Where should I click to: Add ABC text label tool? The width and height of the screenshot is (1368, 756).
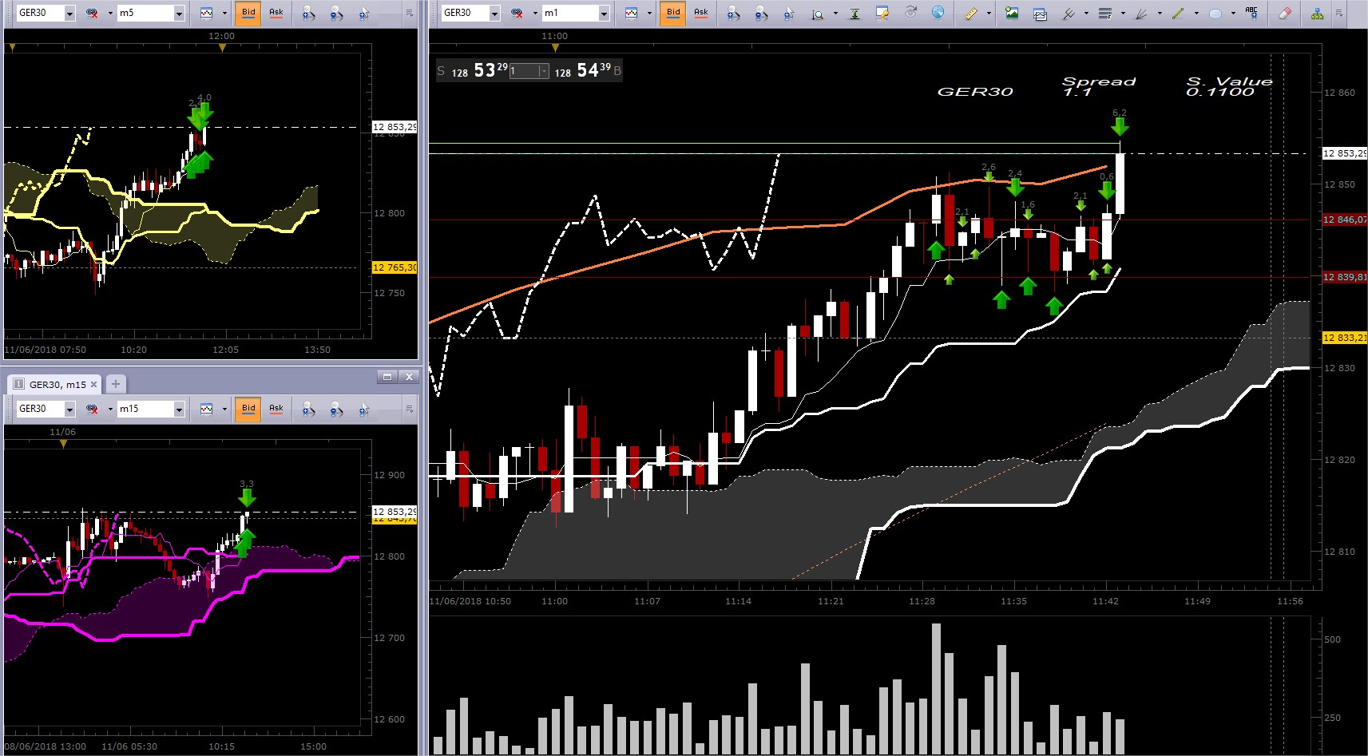[1251, 13]
